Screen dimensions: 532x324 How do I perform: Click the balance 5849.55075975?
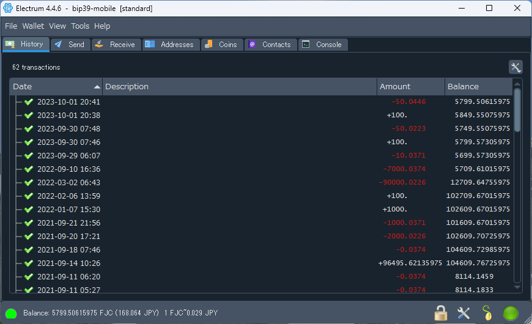point(482,116)
